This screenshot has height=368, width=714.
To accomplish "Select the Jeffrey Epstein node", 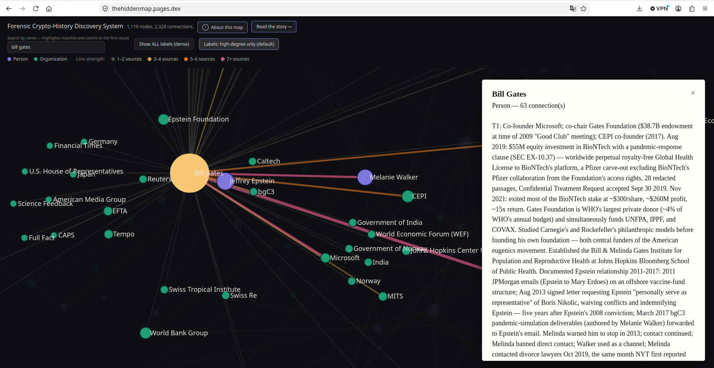I will coord(225,181).
